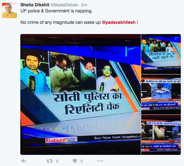Click the like count beside the heart
This screenshot has width=184, height=166.
(82, 161)
